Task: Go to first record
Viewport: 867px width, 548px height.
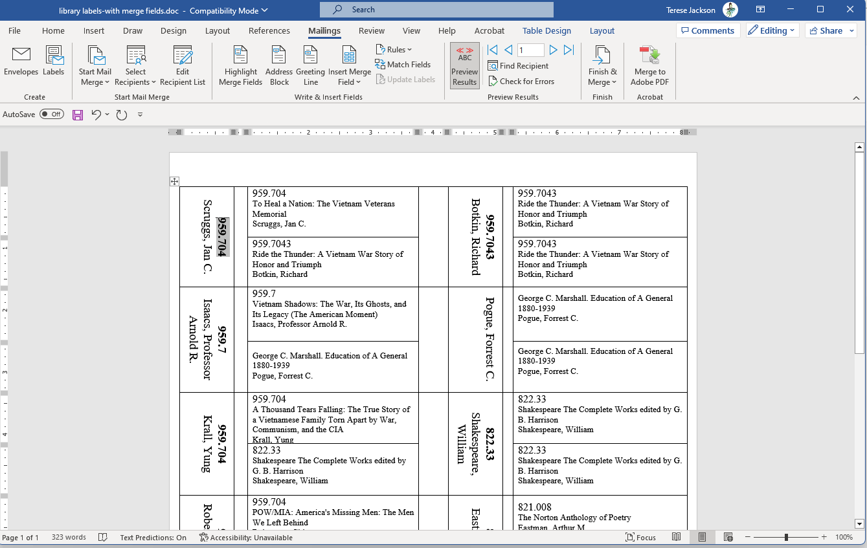Action: (x=493, y=50)
